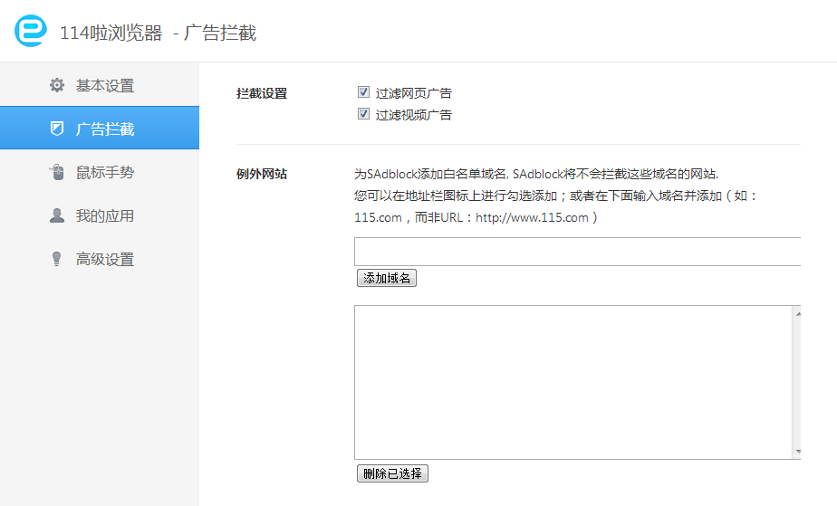Click the 拦截设置 heading

point(262,93)
